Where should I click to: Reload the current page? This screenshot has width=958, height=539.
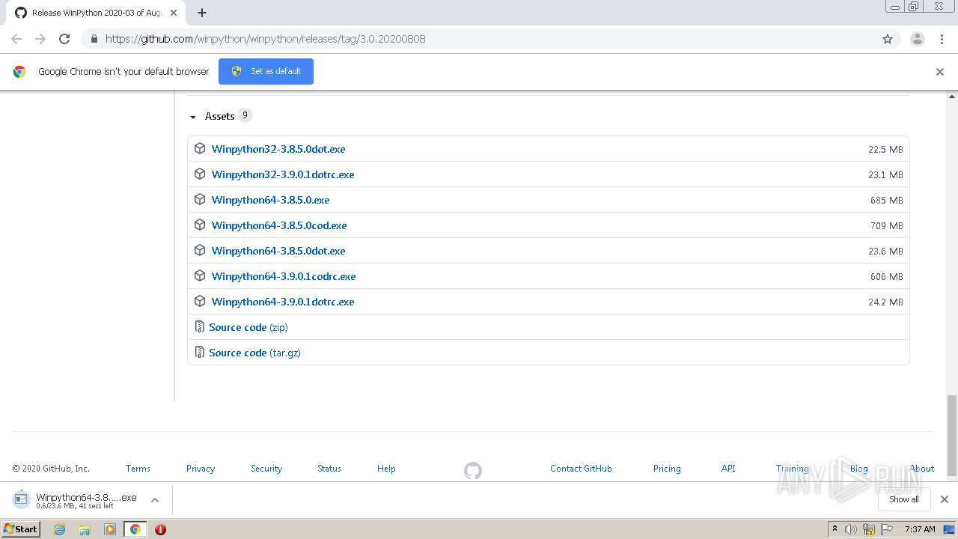tap(64, 39)
